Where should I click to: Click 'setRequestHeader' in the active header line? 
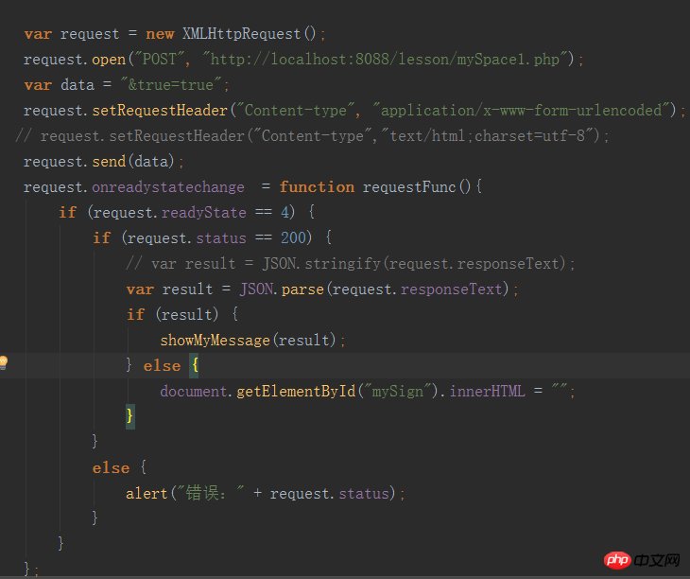(x=160, y=111)
